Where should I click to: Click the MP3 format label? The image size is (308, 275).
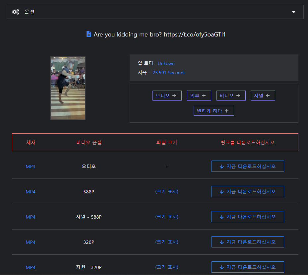coord(31,167)
